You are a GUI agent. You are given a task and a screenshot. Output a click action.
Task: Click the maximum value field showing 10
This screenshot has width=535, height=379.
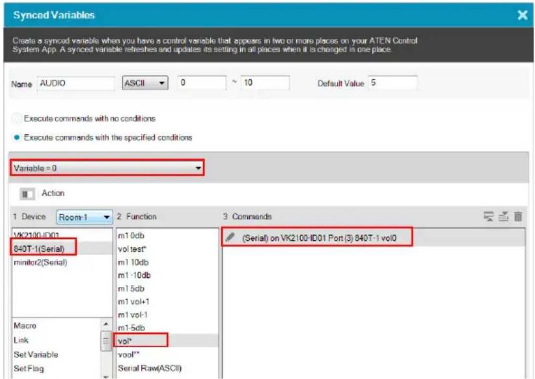(x=265, y=82)
